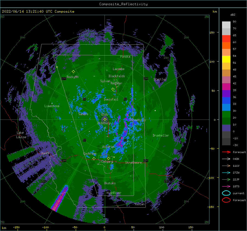Screen dimensions: 247x231
Task: Pick the magenta 39–42 dBZ swatch
Action: coord(226,87)
